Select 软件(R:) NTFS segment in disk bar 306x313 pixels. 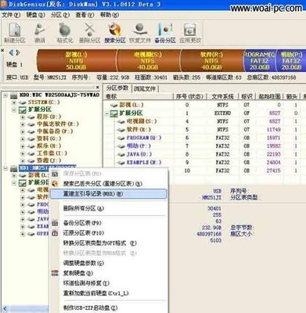pos(211,60)
